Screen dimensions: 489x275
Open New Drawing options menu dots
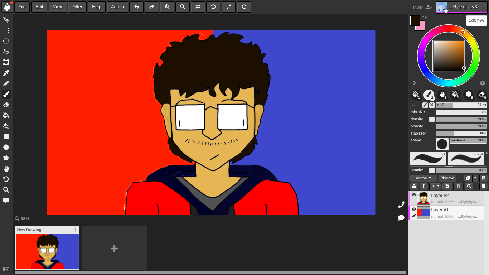pos(75,230)
